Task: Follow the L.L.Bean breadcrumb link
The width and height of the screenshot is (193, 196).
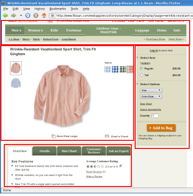Action: click(x=14, y=39)
